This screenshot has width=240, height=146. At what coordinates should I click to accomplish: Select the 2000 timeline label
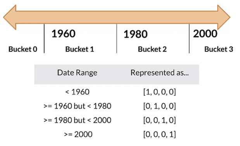pyautogui.click(x=205, y=34)
